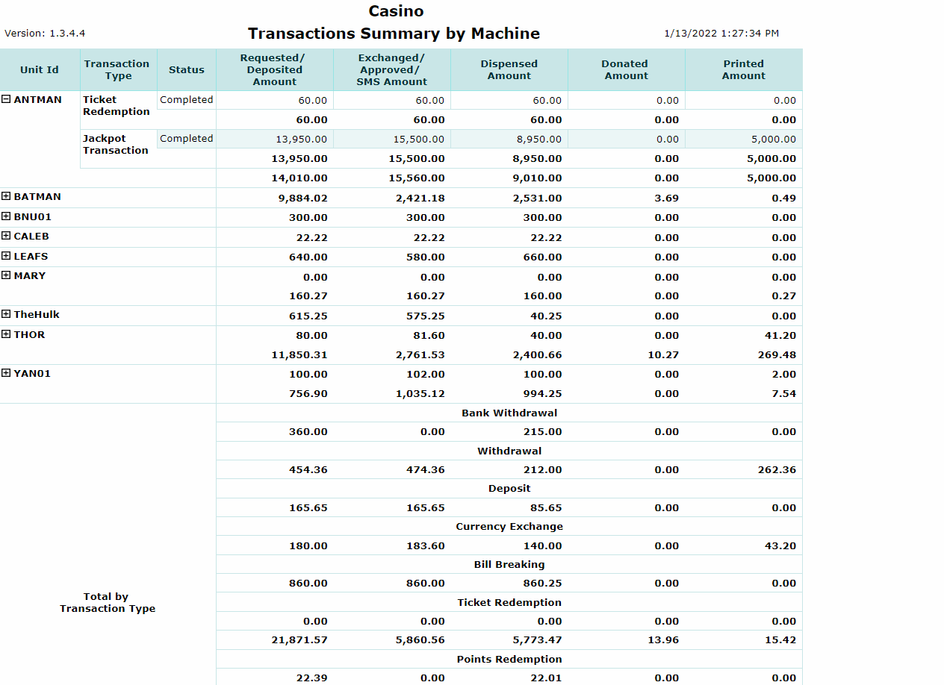Image resolution: width=944 pixels, height=685 pixels.
Task: Click the Bank Withdrawal group header
Action: (x=509, y=413)
